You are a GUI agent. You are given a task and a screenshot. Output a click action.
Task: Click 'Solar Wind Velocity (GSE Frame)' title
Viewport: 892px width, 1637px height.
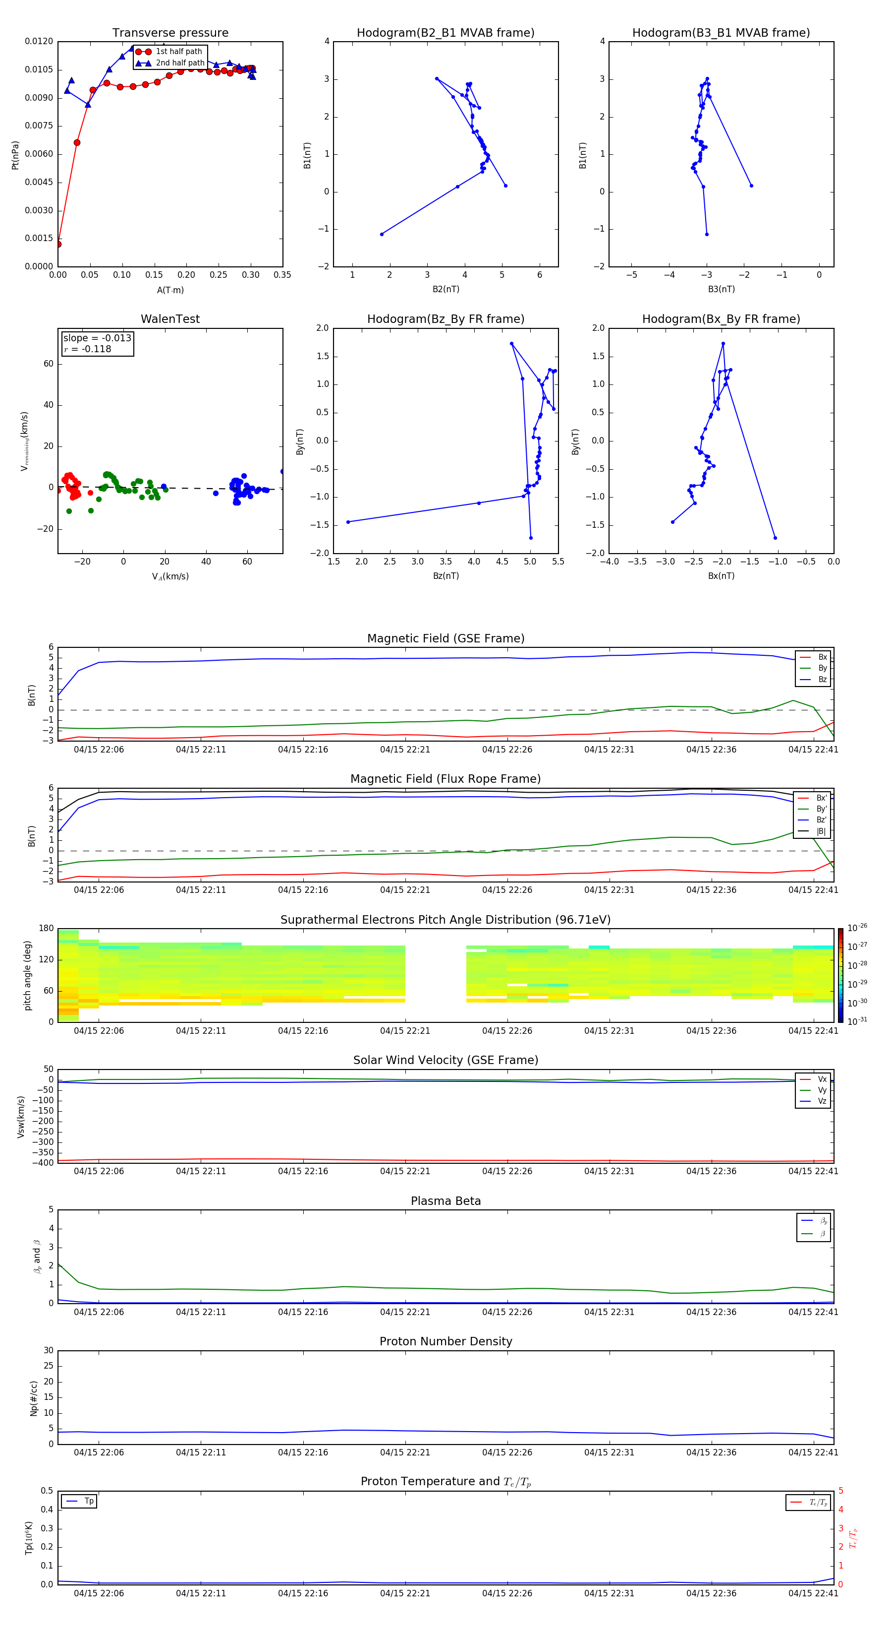pyautogui.click(x=446, y=1060)
